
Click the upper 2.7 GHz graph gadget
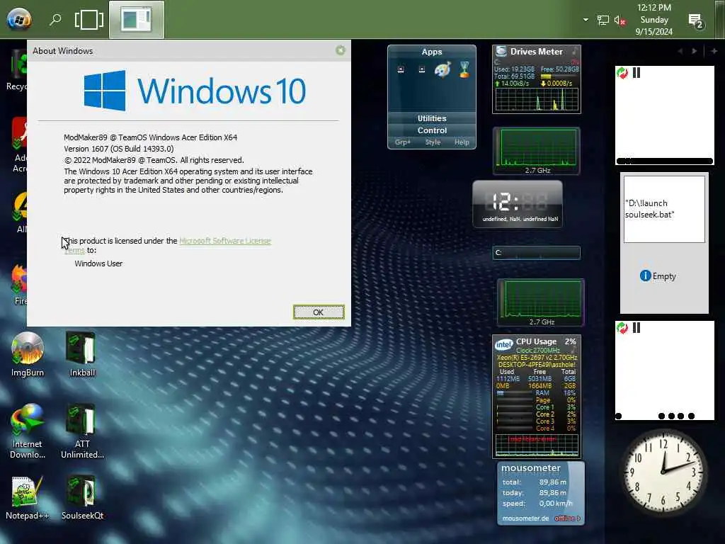coord(537,152)
